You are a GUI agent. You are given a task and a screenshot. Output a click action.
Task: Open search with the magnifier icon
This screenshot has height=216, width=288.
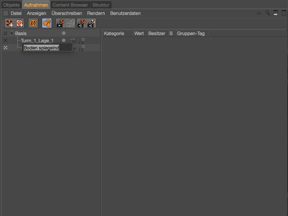[267, 13]
